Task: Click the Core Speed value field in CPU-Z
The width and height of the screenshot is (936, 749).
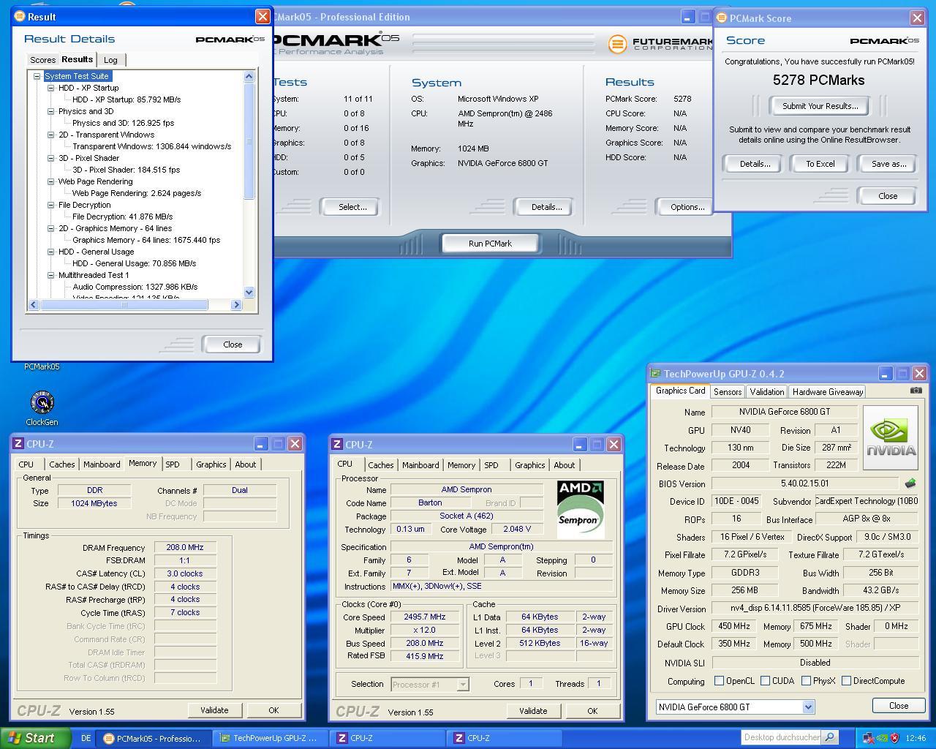Action: pyautogui.click(x=424, y=617)
